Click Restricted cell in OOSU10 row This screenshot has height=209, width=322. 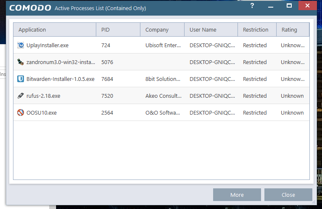tap(255, 113)
